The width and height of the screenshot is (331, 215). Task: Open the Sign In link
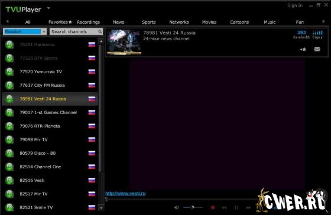click(x=295, y=5)
